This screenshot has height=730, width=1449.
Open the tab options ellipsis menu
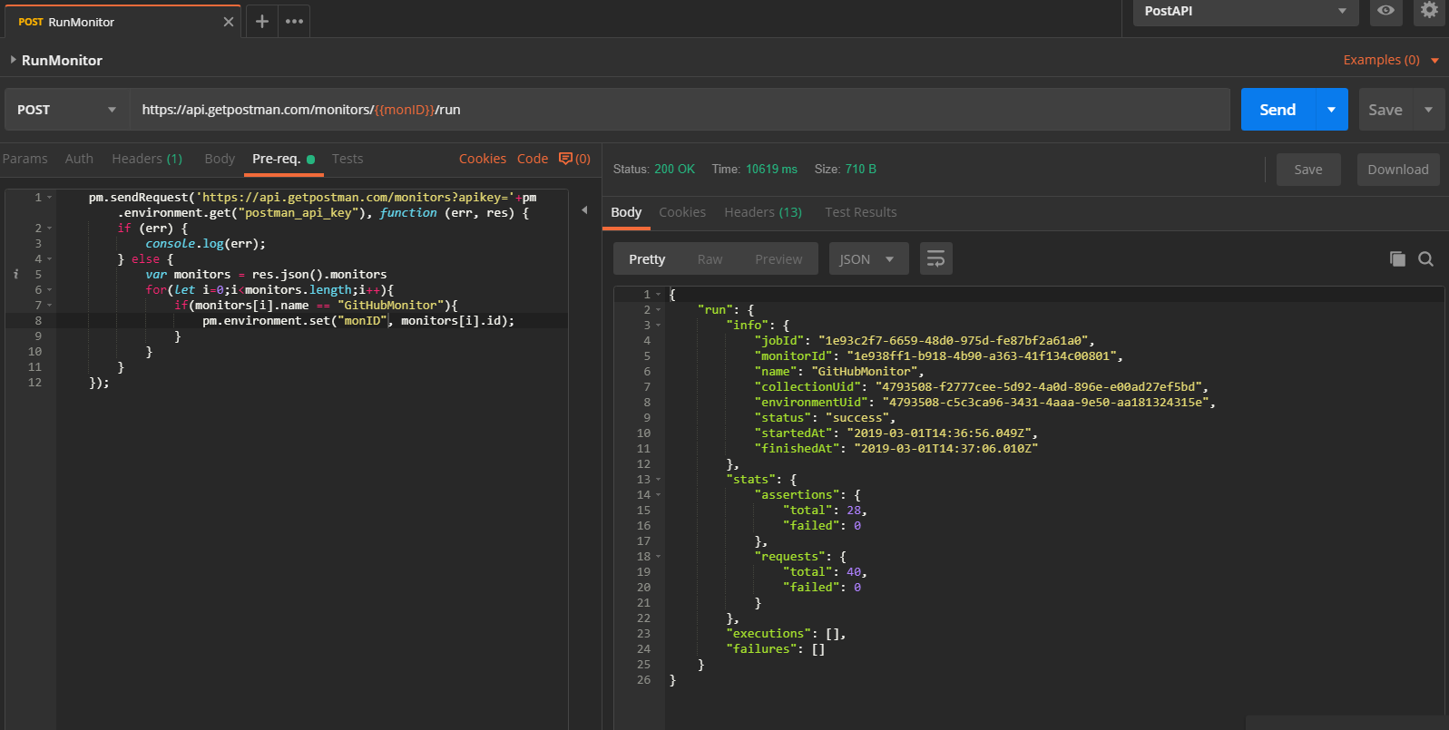click(x=294, y=21)
